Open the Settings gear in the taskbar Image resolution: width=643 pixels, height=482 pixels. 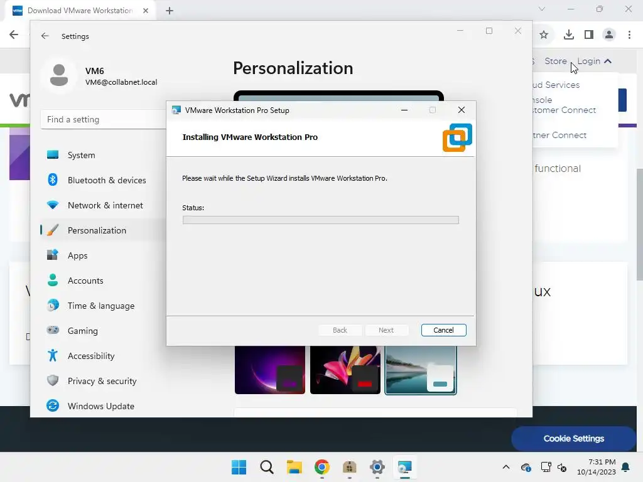[x=377, y=467]
